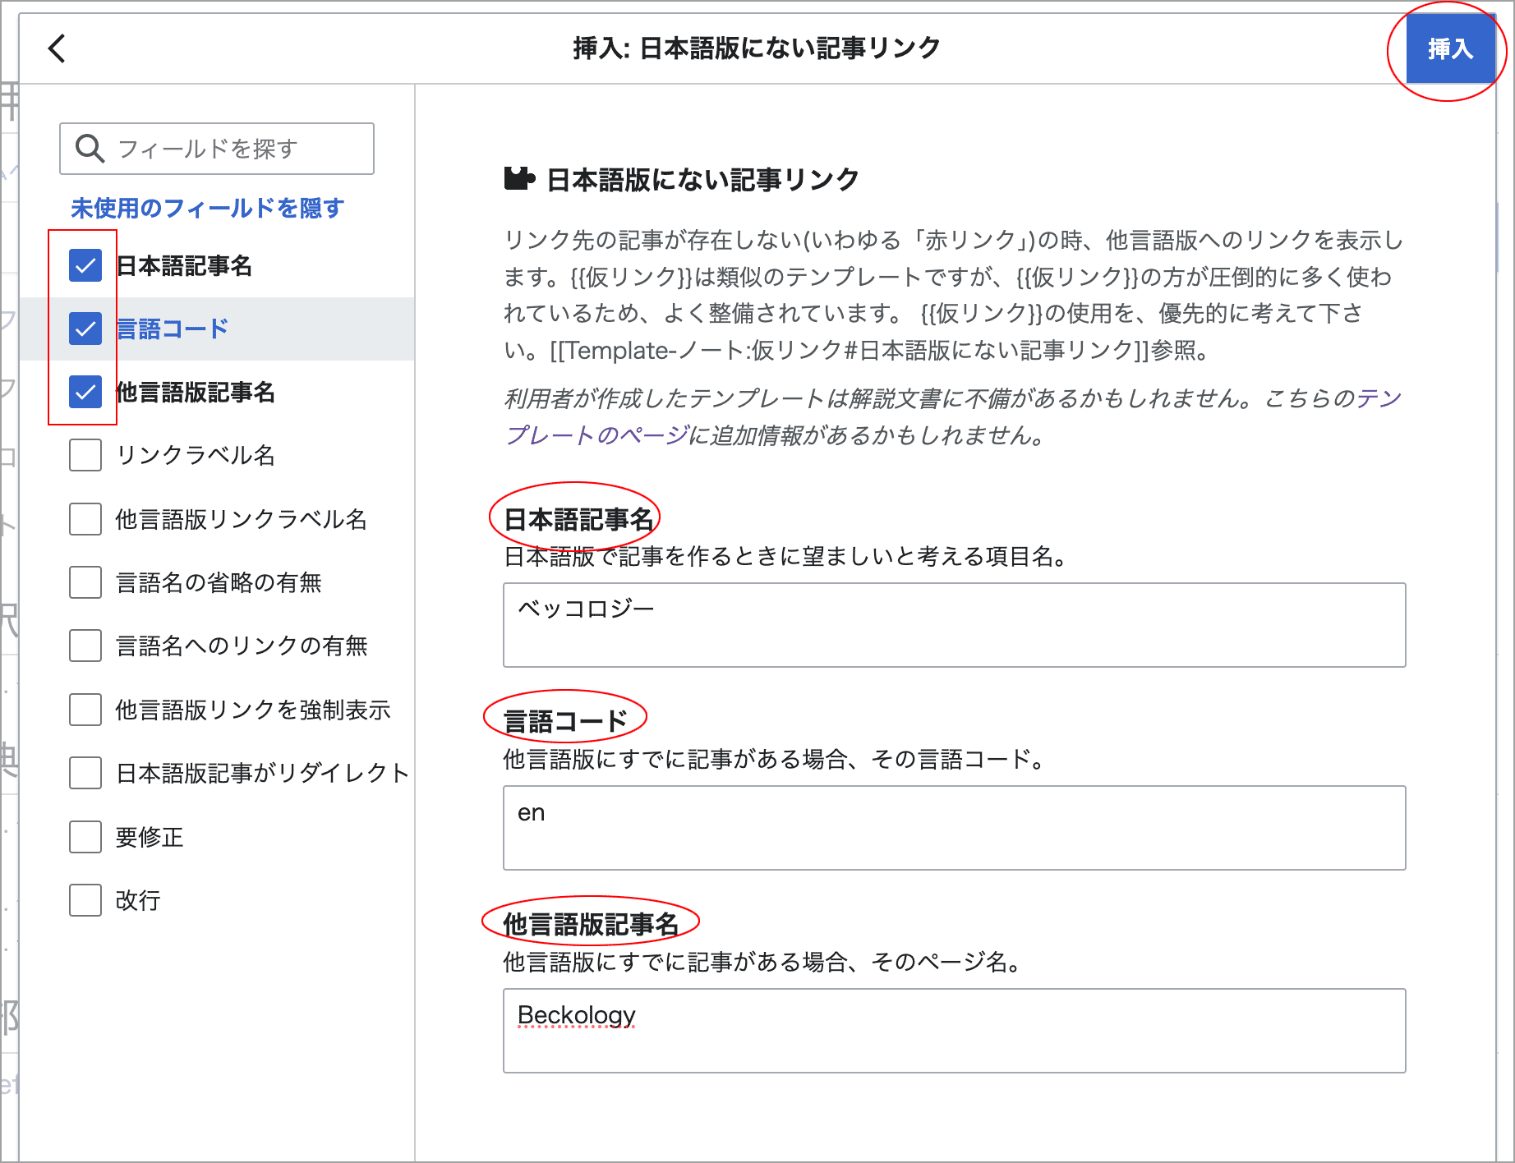Enable 他言語版リンクを強制表示 checkbox
Viewport: 1515px width, 1163px height.
pos(85,710)
